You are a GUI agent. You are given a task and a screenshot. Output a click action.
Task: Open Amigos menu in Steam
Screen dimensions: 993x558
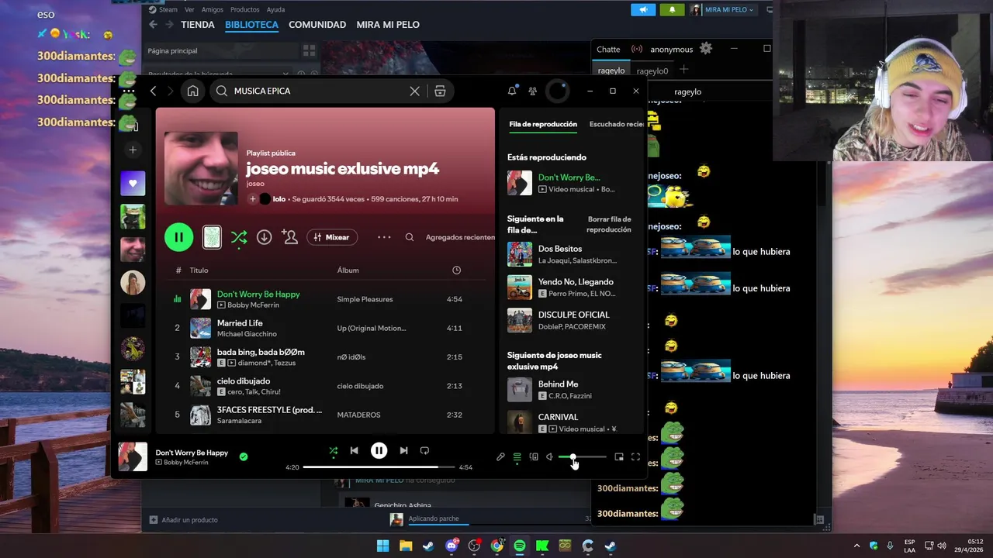coord(213,10)
